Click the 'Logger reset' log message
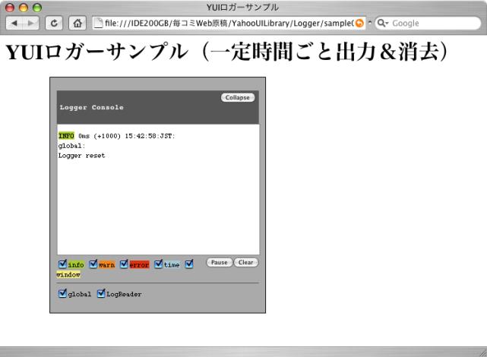Screen dimensions: 487x357 click(82, 156)
